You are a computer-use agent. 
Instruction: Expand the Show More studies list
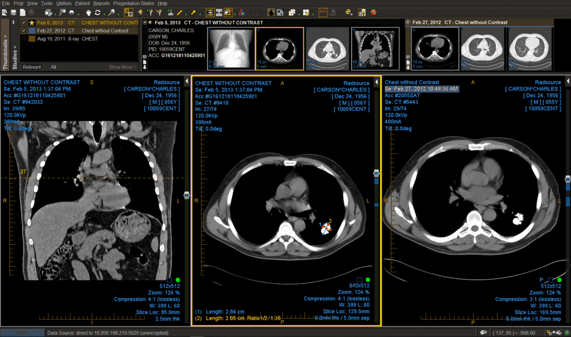click(x=121, y=66)
